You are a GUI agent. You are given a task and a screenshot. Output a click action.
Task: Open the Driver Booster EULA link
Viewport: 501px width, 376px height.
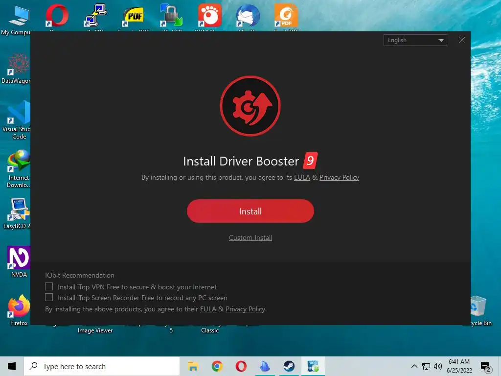pyautogui.click(x=302, y=177)
